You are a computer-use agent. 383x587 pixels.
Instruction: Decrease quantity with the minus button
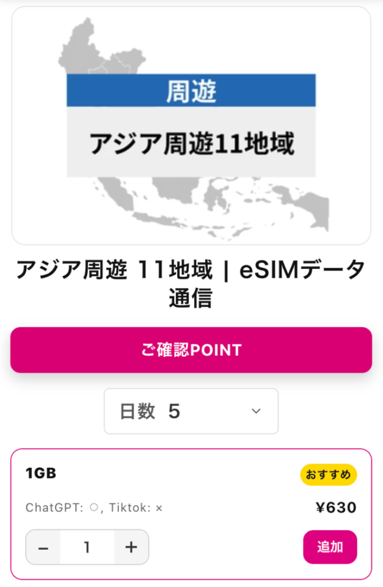point(43,547)
